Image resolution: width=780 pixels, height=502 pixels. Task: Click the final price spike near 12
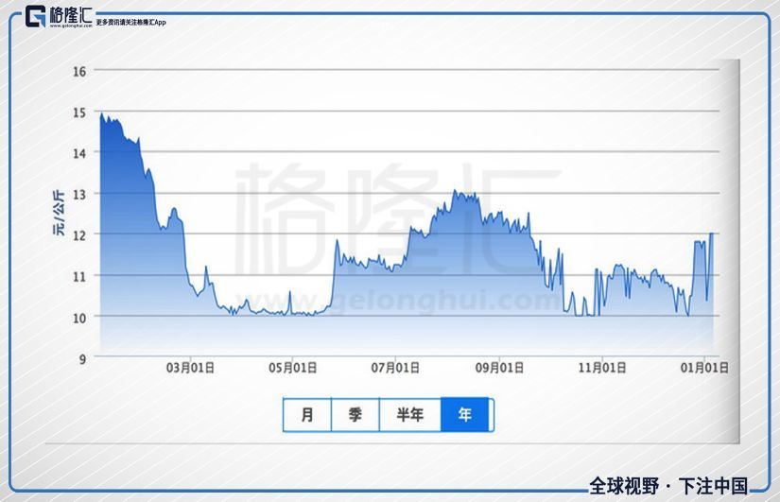(x=711, y=234)
